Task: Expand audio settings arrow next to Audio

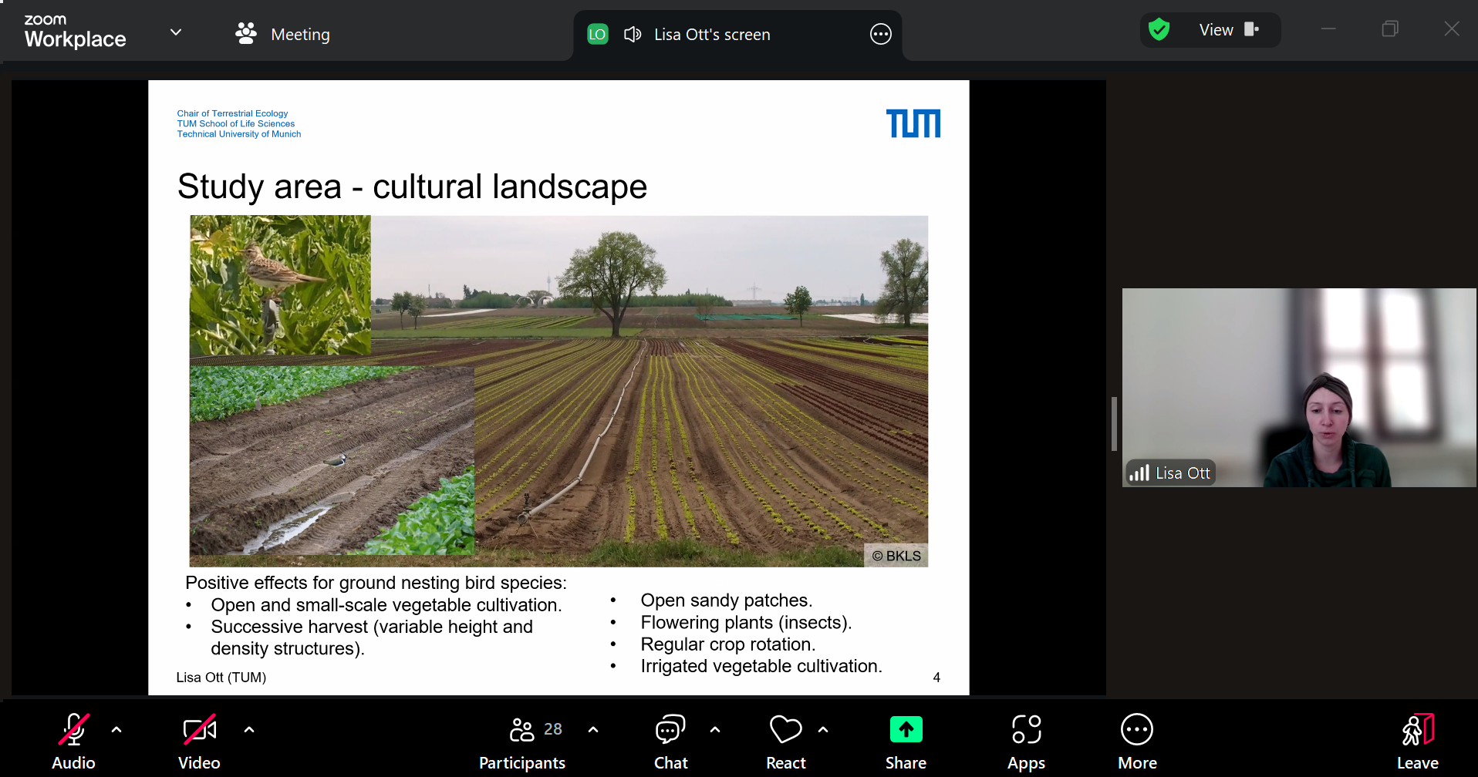Action: 116,729
